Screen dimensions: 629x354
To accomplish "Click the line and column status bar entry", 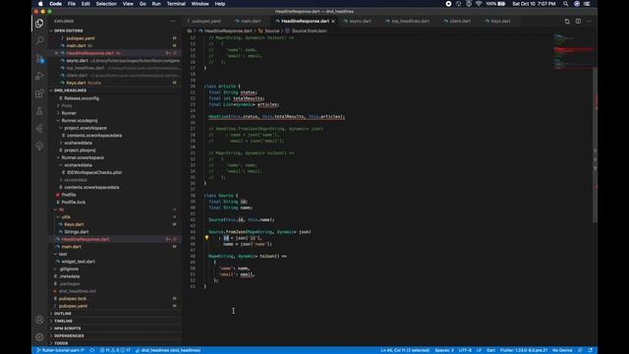I will coord(405,350).
